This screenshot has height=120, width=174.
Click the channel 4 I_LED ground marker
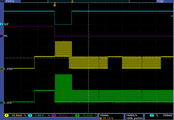(2, 103)
